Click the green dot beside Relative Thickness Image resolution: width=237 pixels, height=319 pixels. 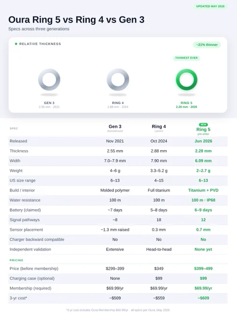[x=16, y=44]
